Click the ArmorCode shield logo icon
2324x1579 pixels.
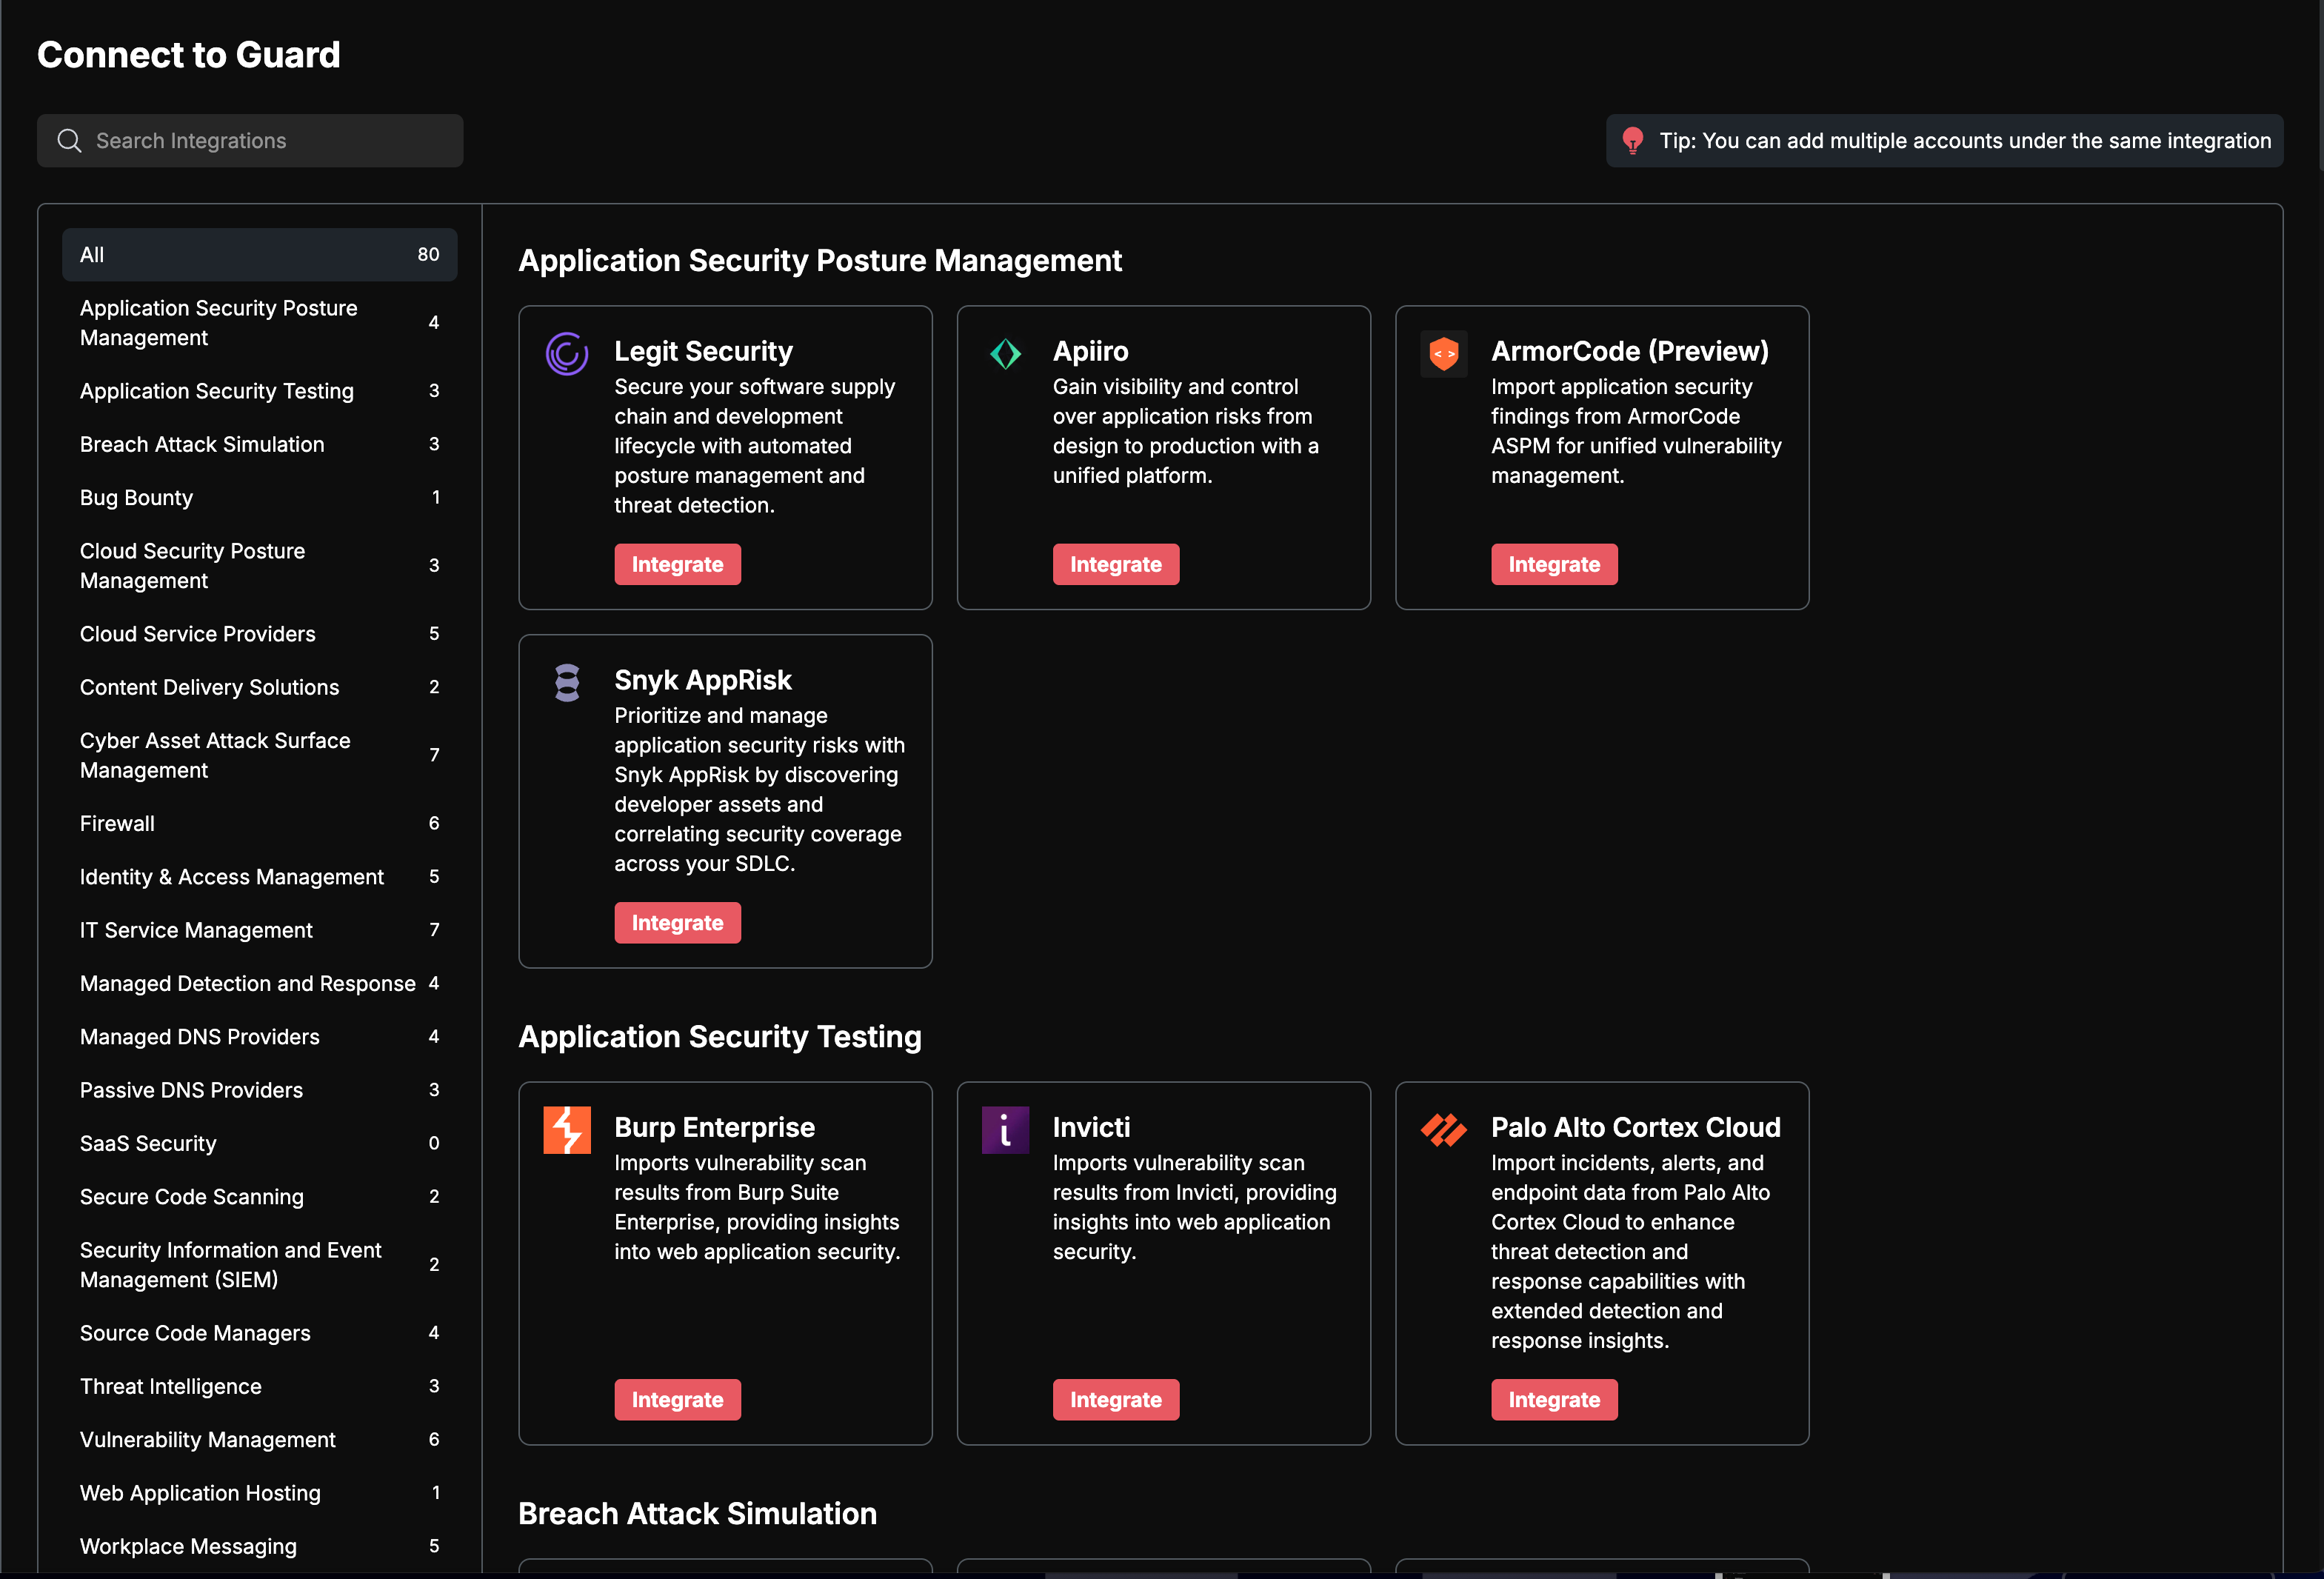[x=1443, y=354]
